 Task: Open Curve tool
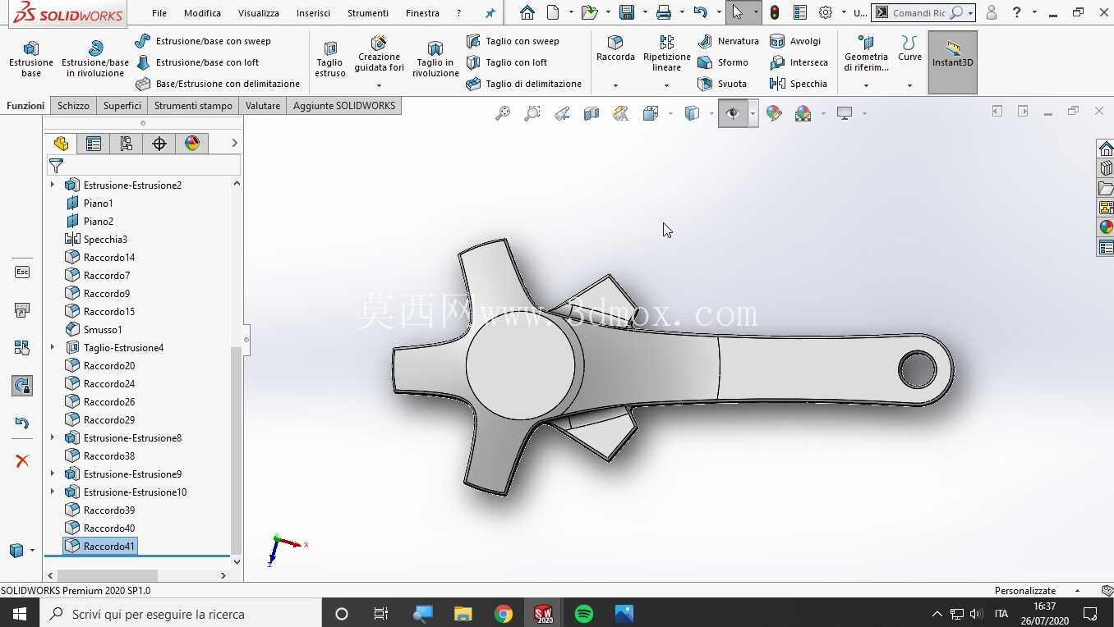[909, 49]
